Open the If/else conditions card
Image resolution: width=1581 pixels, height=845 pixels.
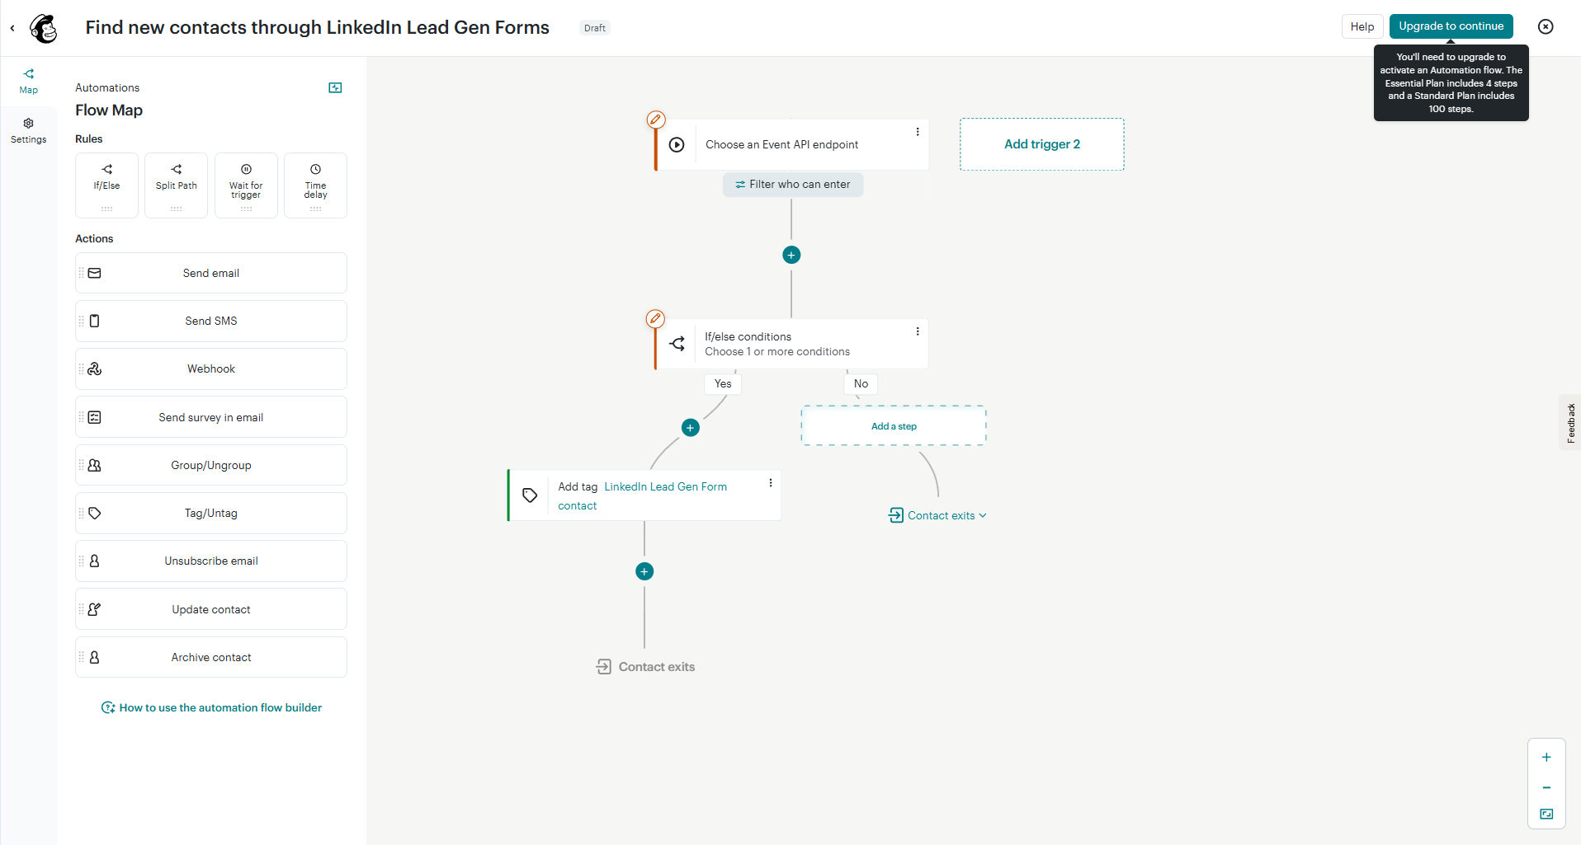(x=792, y=344)
